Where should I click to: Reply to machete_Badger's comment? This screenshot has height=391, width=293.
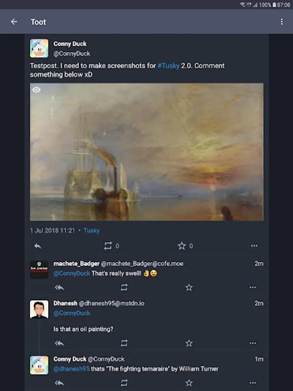pyautogui.click(x=59, y=287)
